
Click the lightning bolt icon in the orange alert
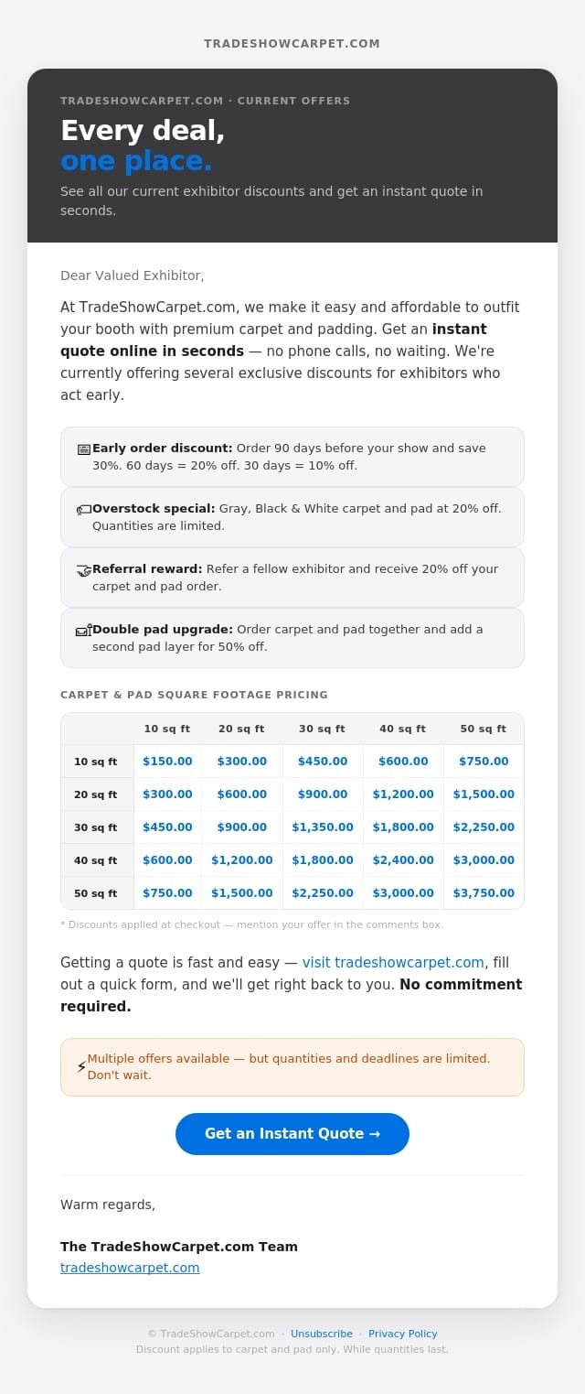pyautogui.click(x=81, y=1067)
